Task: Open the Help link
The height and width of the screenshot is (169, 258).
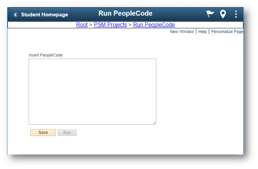Action: (x=203, y=32)
